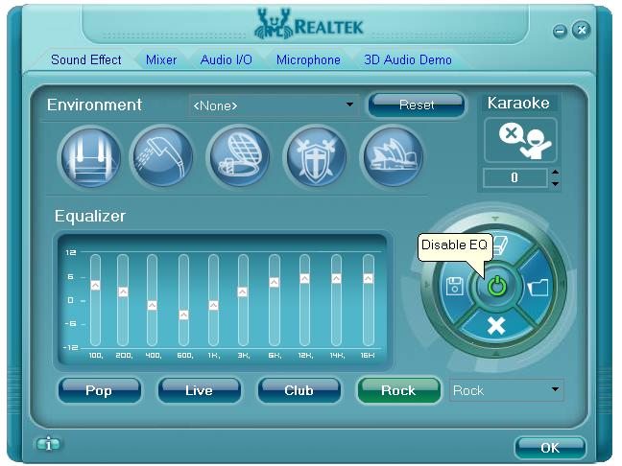Apply the Club equalizer preset

(x=299, y=390)
